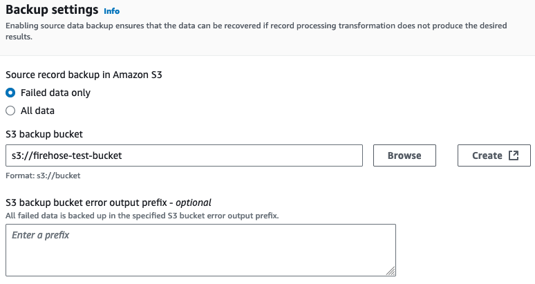Choose the All data radio option

(x=10, y=111)
